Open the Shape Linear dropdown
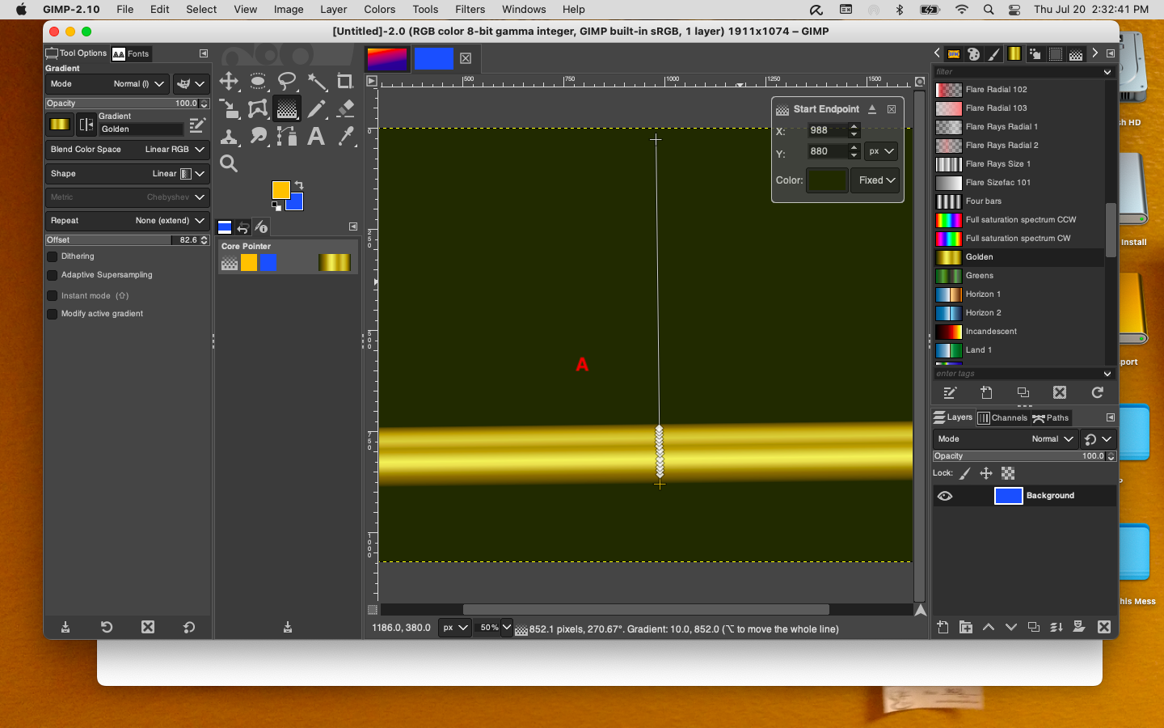 pyautogui.click(x=127, y=174)
